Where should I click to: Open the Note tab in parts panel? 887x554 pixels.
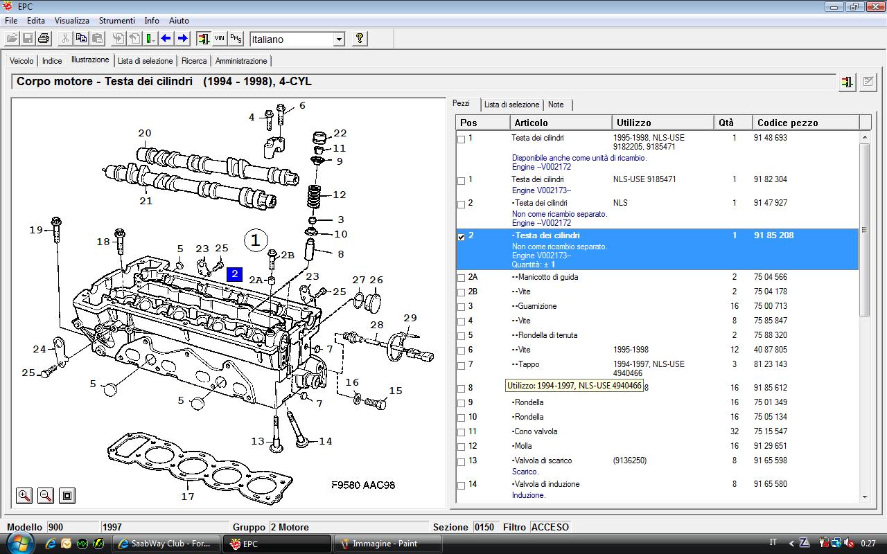556,105
